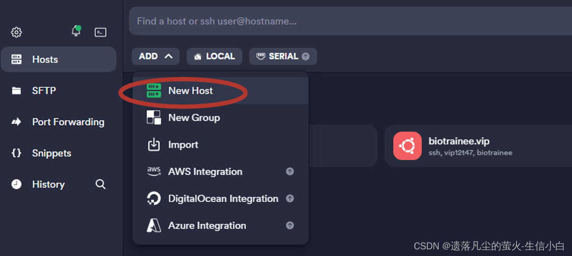The image size is (572, 256).
Task: Open the SFTP section in sidebar
Action: coord(44,91)
